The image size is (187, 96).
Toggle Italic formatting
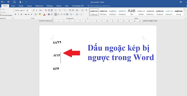18,14
